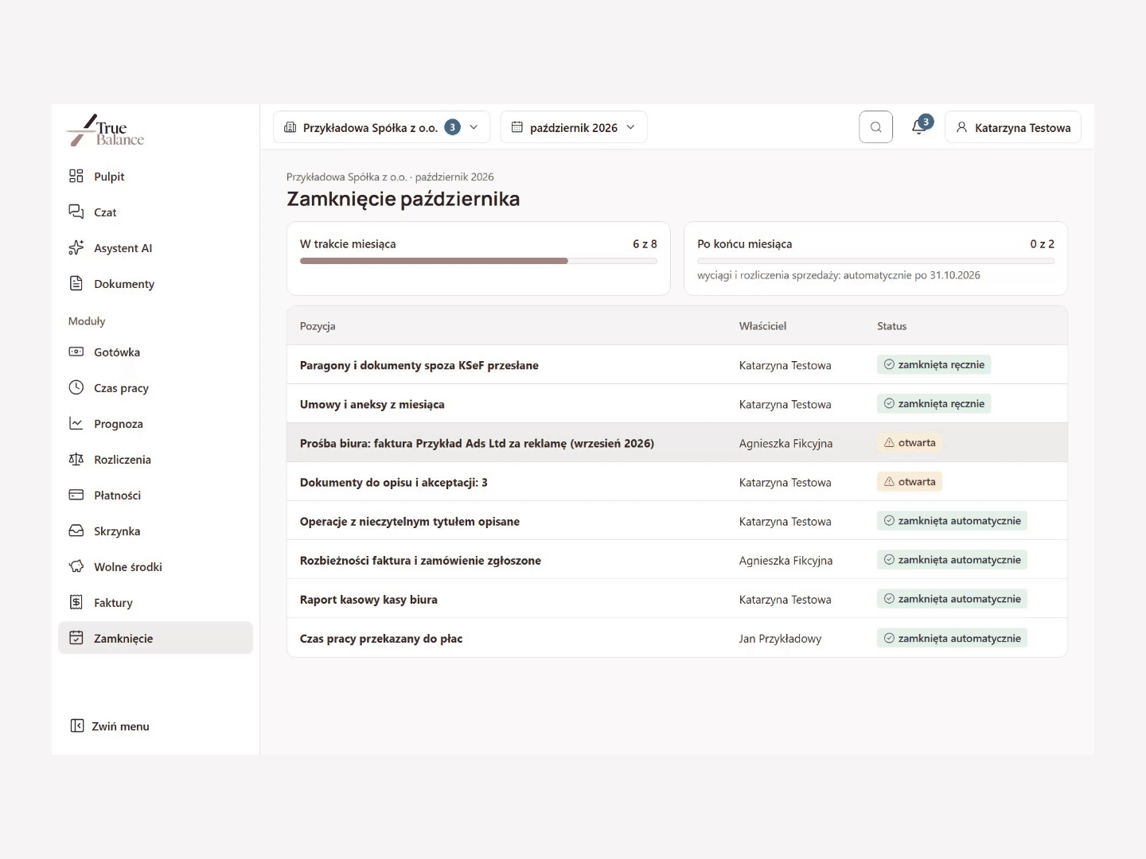Open row 'Paragony i dokumenty spoza KSeF przesłane'
This screenshot has height=859, width=1146.
pos(677,365)
